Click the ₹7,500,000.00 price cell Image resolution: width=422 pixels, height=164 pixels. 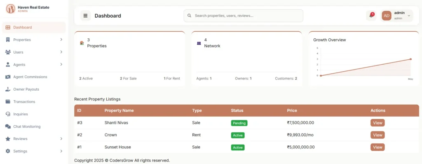[300, 123]
